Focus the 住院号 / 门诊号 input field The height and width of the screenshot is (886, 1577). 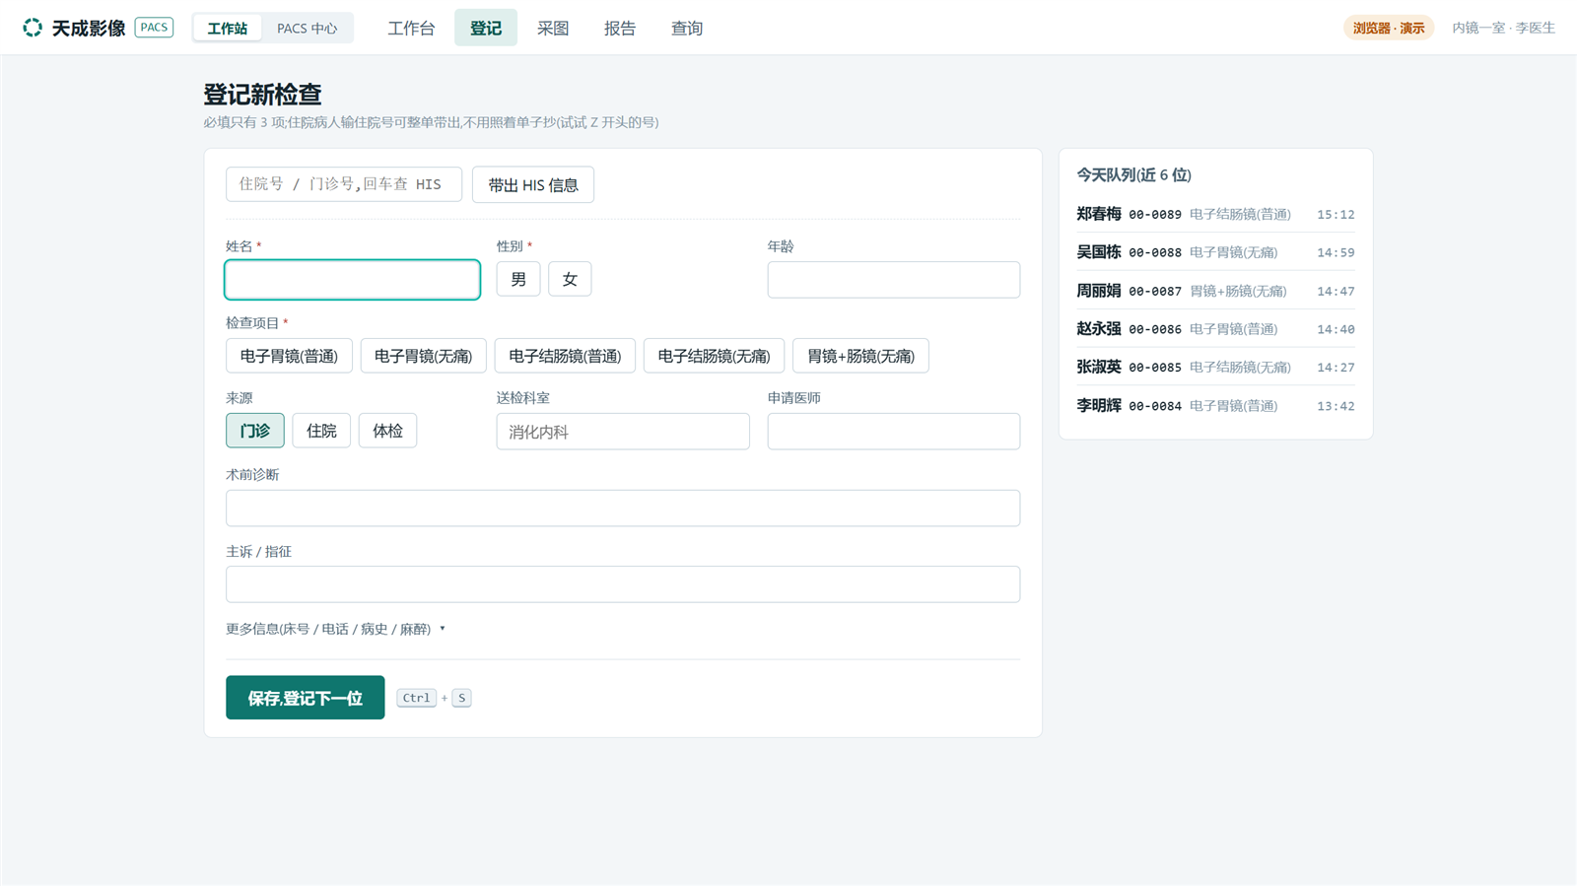pyautogui.click(x=344, y=184)
